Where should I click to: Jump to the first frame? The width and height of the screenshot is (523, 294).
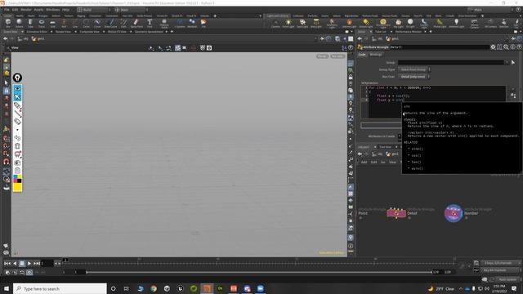[x=7, y=263]
